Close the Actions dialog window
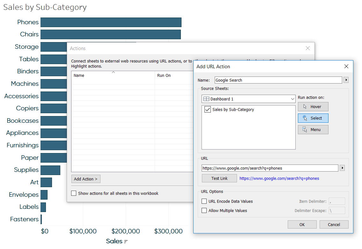The image size is (362, 249). 307,48
